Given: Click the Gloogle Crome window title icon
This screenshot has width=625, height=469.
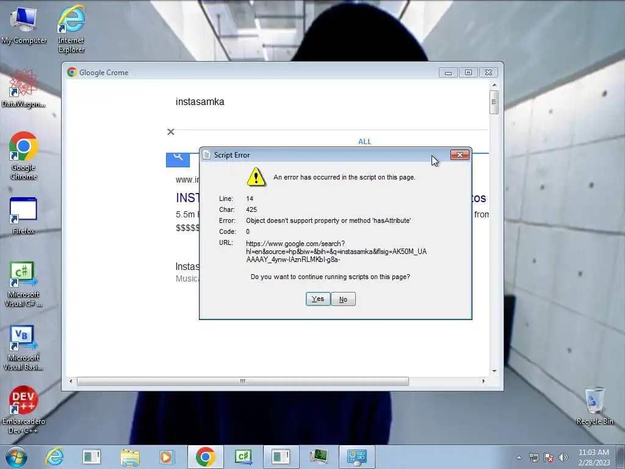Looking at the screenshot, I should click(x=72, y=72).
